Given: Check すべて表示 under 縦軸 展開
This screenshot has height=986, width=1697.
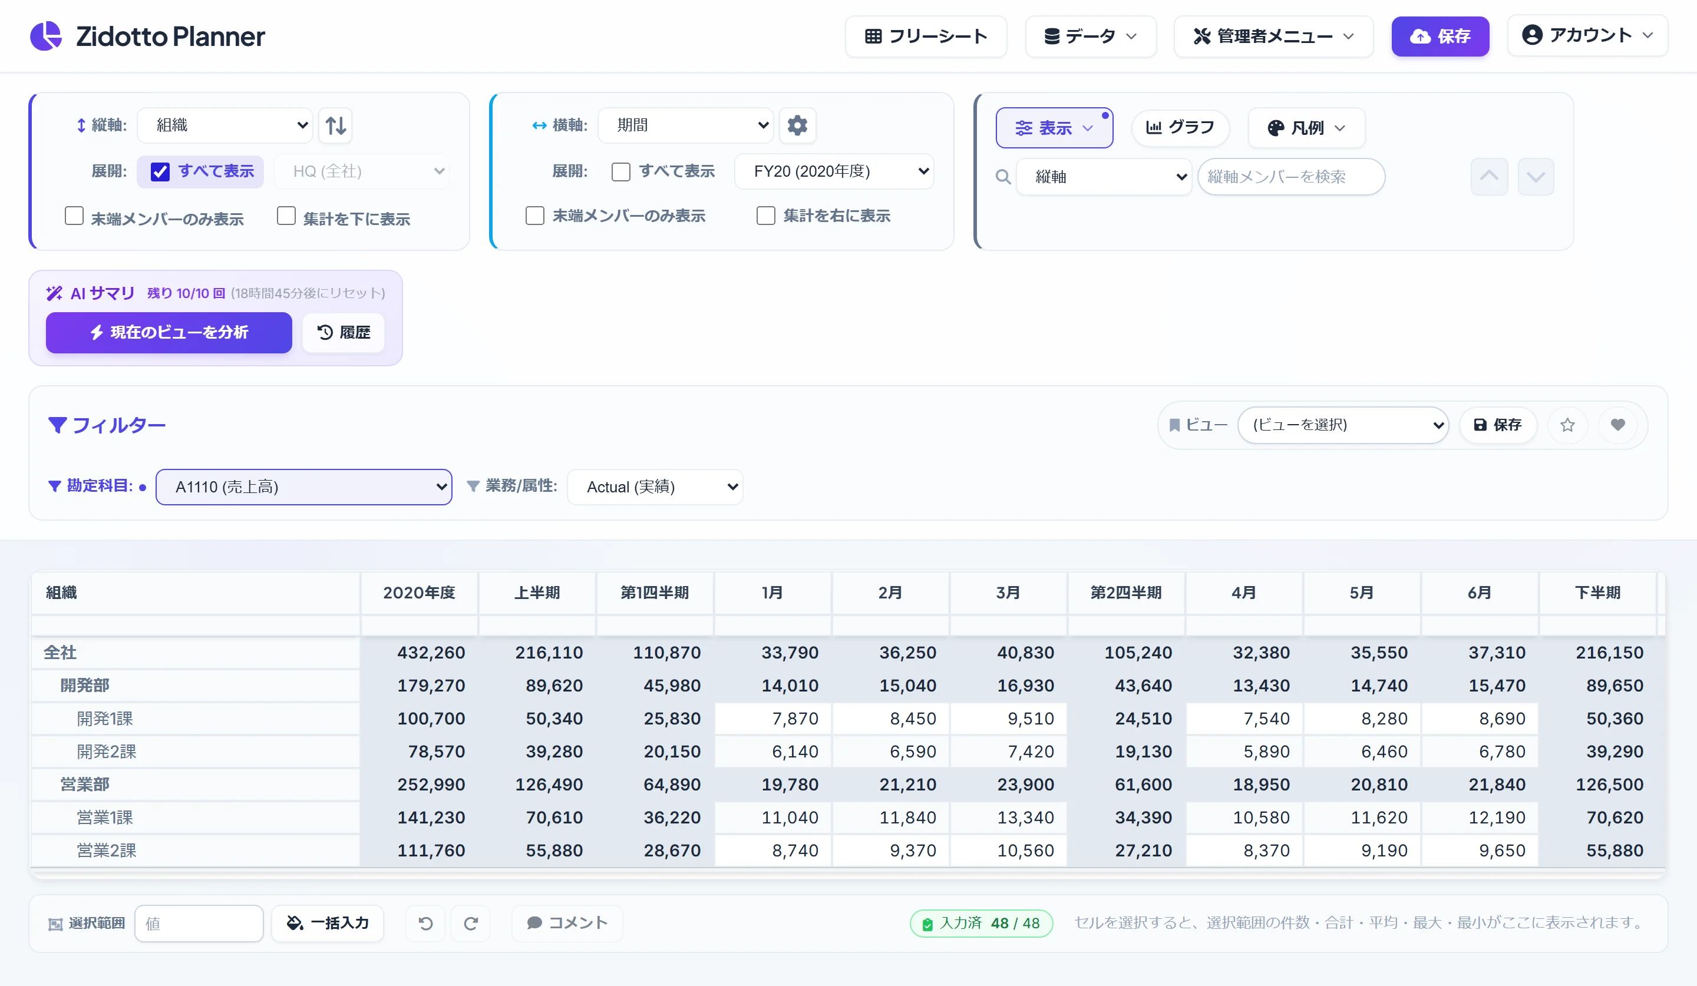Looking at the screenshot, I should click(160, 171).
